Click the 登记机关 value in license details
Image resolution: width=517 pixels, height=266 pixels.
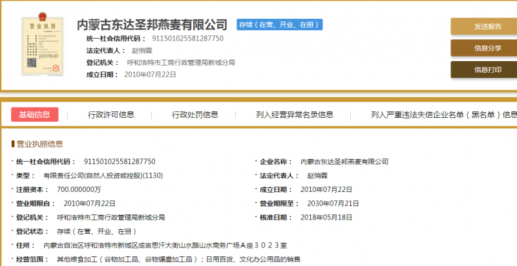(111, 217)
